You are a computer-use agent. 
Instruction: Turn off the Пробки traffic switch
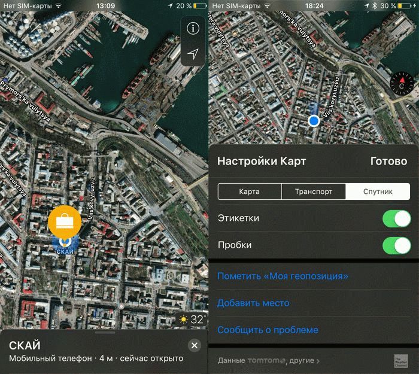396,245
